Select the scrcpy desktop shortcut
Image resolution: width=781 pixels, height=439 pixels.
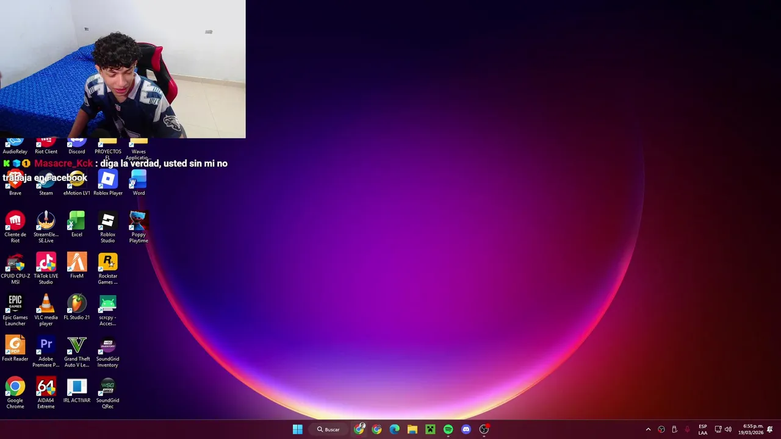pyautogui.click(x=107, y=310)
